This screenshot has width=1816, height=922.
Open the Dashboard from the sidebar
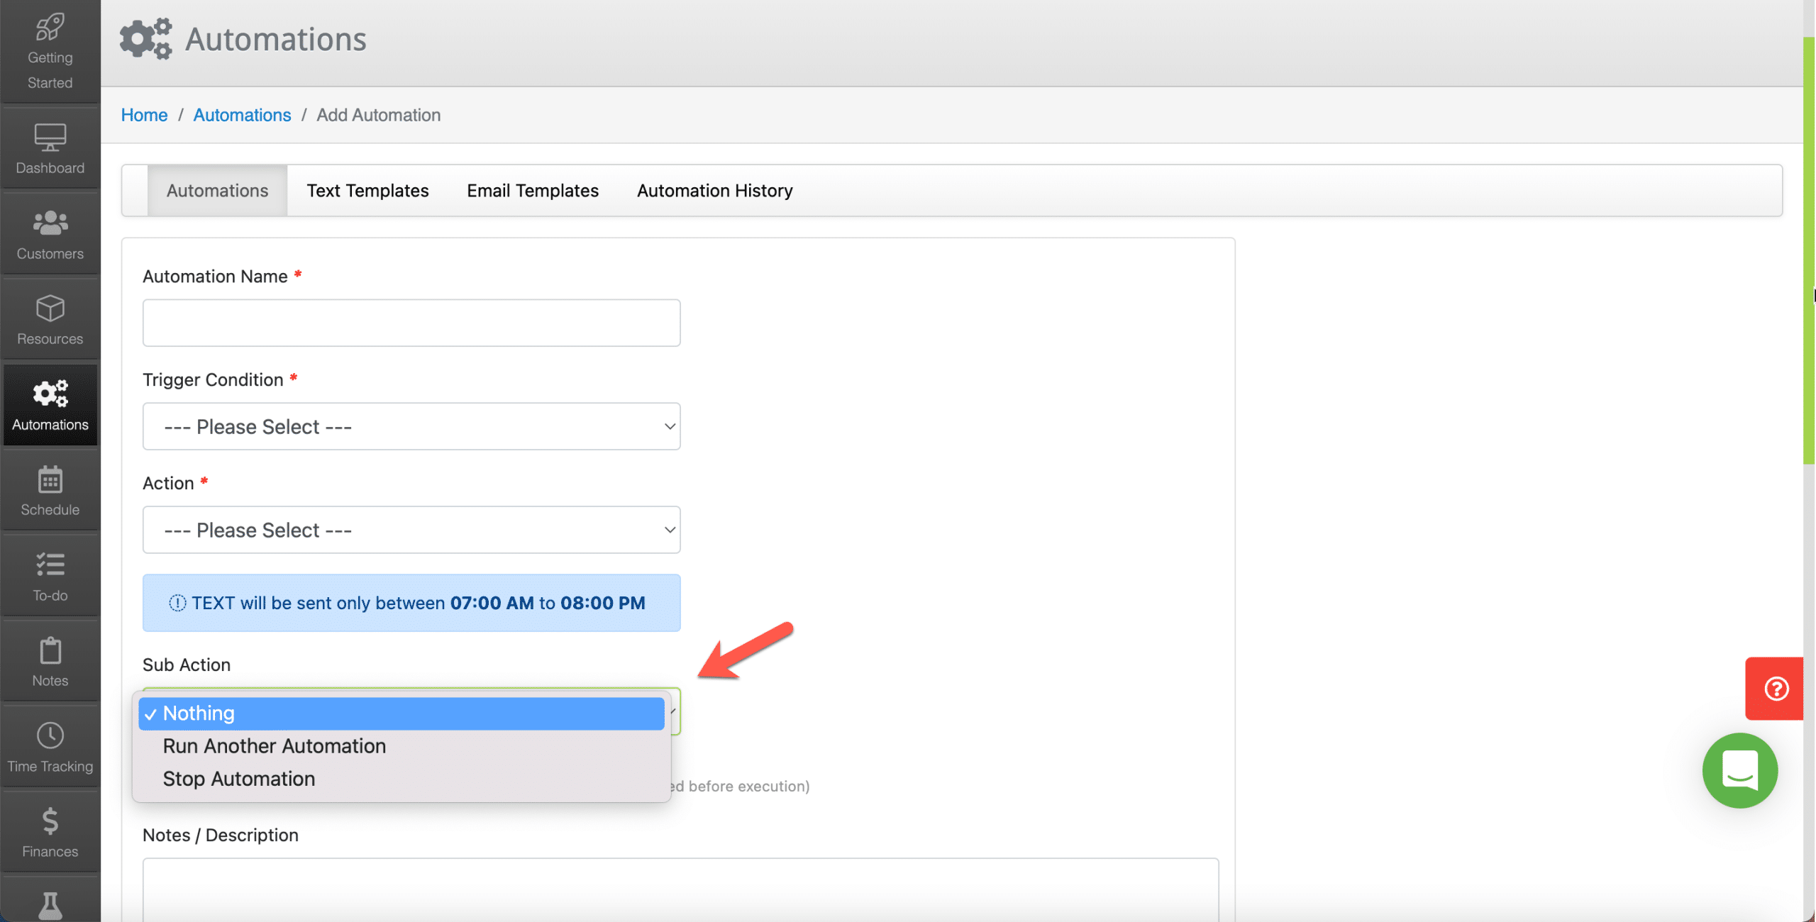tap(50, 148)
